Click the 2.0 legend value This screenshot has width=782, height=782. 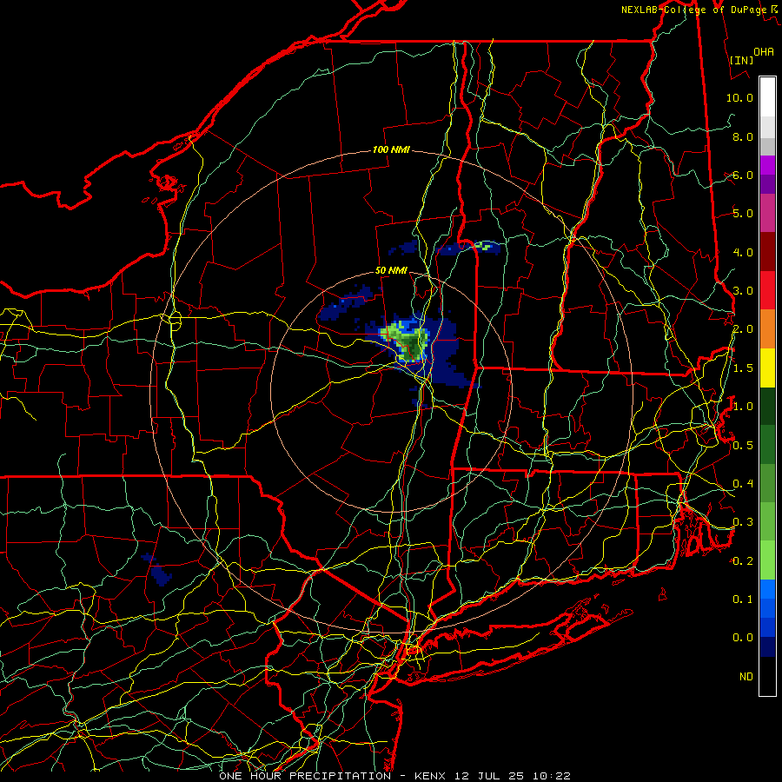pos(743,329)
